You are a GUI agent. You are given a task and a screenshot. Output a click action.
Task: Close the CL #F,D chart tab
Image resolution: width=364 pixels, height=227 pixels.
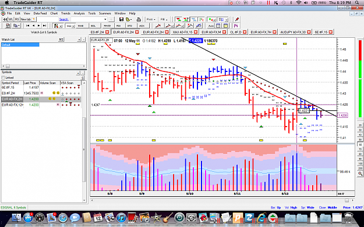(245, 32)
